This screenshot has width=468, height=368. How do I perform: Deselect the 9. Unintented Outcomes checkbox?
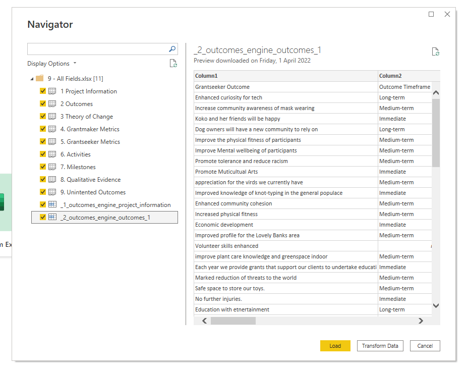click(x=43, y=192)
